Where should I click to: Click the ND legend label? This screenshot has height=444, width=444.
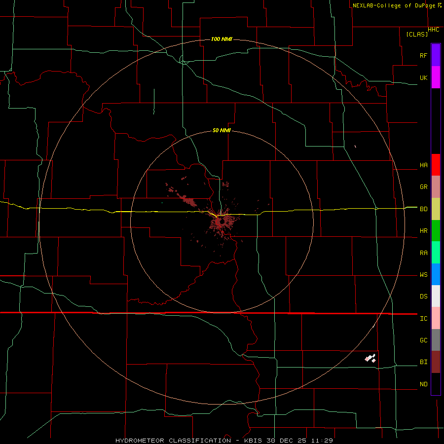[423, 384]
